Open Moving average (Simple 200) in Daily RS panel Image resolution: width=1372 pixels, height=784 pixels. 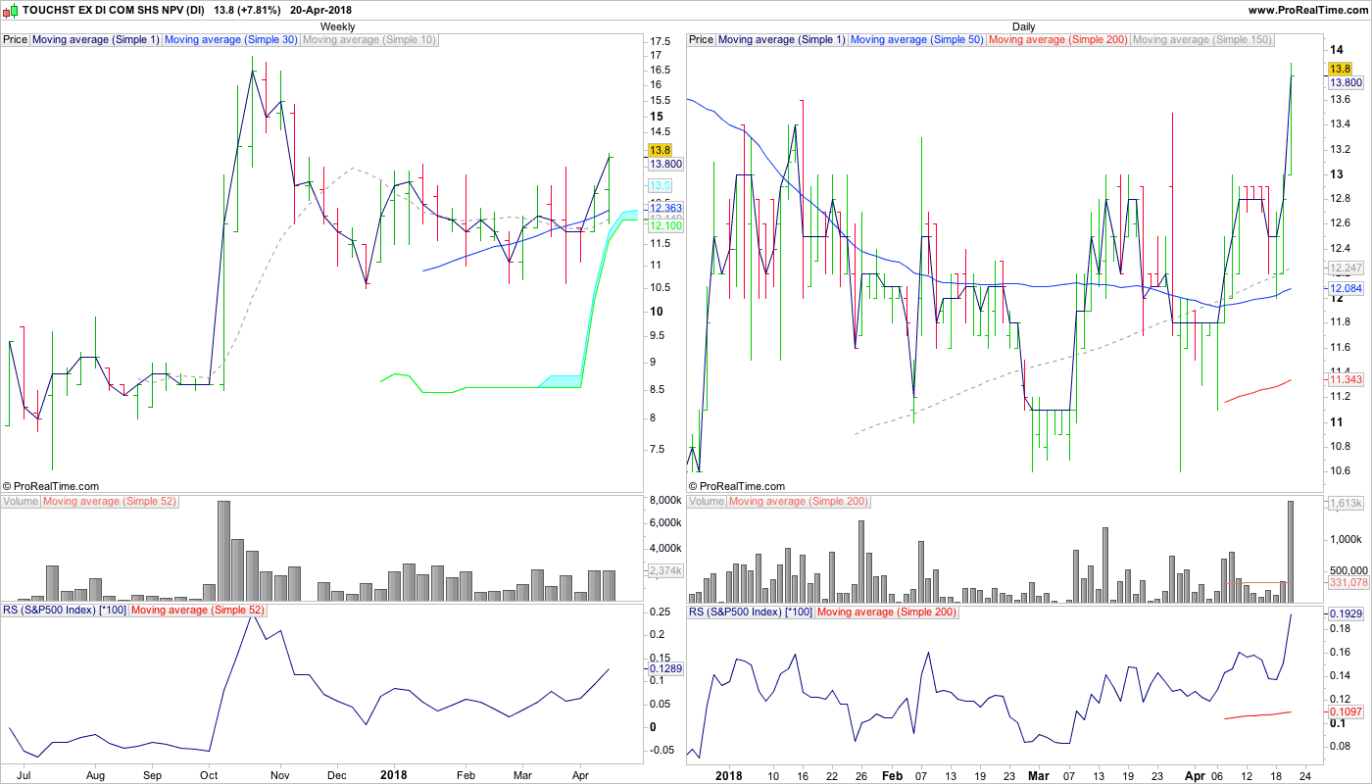point(886,611)
